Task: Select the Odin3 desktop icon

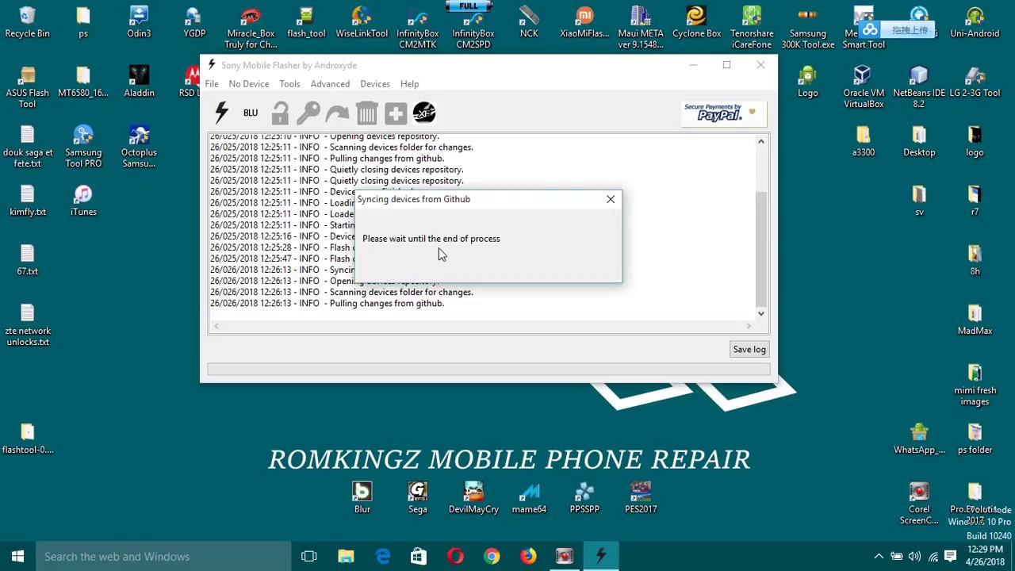Action: (x=139, y=22)
